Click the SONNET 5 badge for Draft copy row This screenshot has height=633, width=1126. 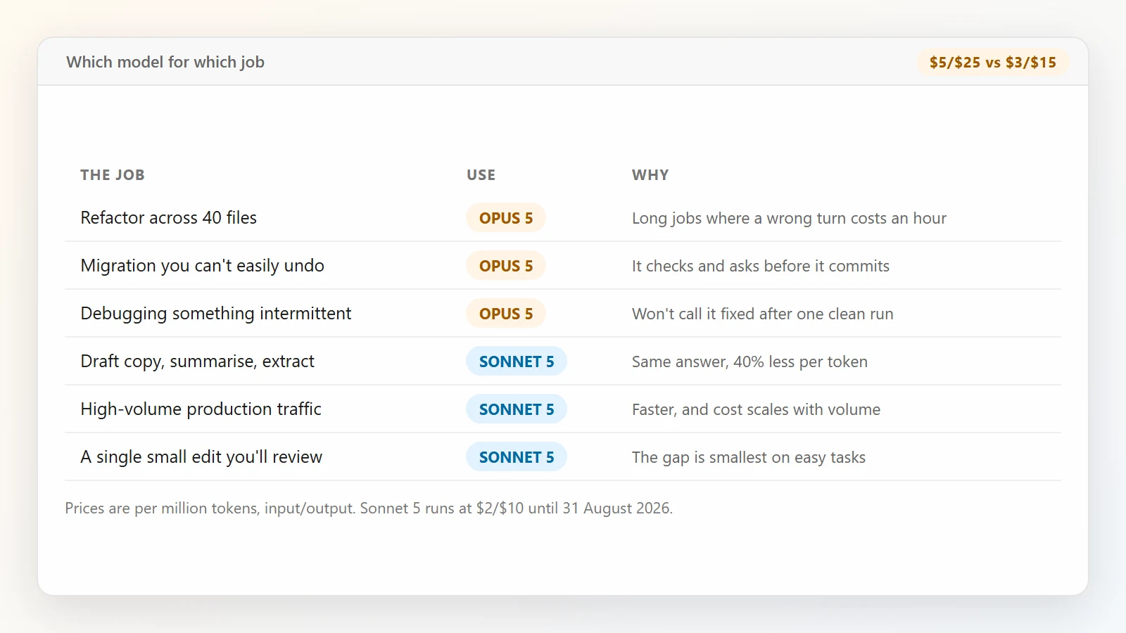pos(517,362)
